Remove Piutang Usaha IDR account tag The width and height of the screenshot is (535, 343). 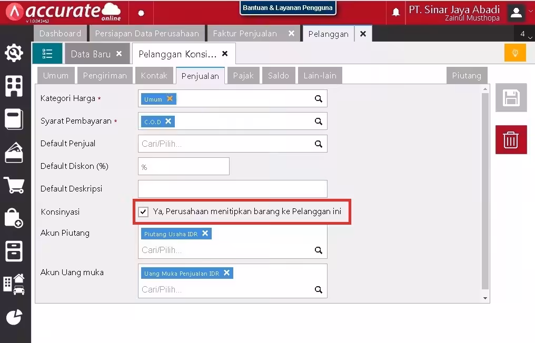205,234
